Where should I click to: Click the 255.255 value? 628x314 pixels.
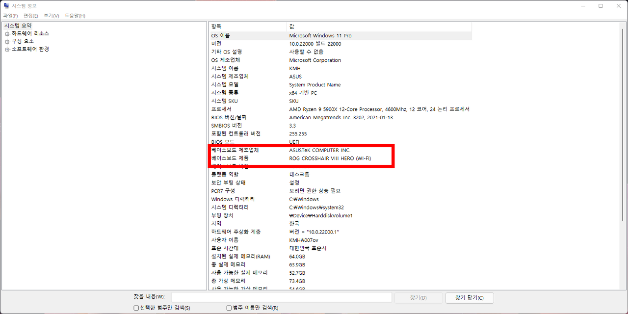click(x=298, y=133)
